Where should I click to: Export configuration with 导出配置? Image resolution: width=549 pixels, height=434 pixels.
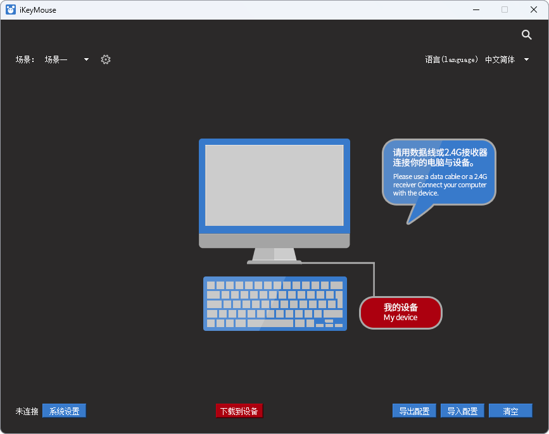pyautogui.click(x=414, y=410)
